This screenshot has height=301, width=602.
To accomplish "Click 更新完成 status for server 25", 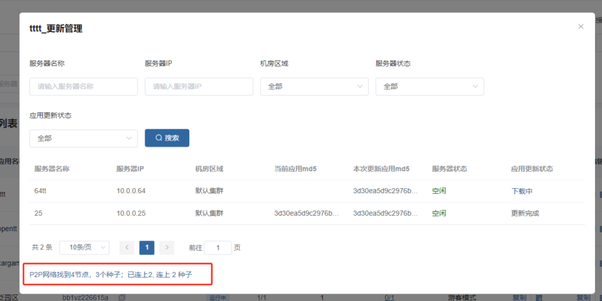I will point(525,213).
